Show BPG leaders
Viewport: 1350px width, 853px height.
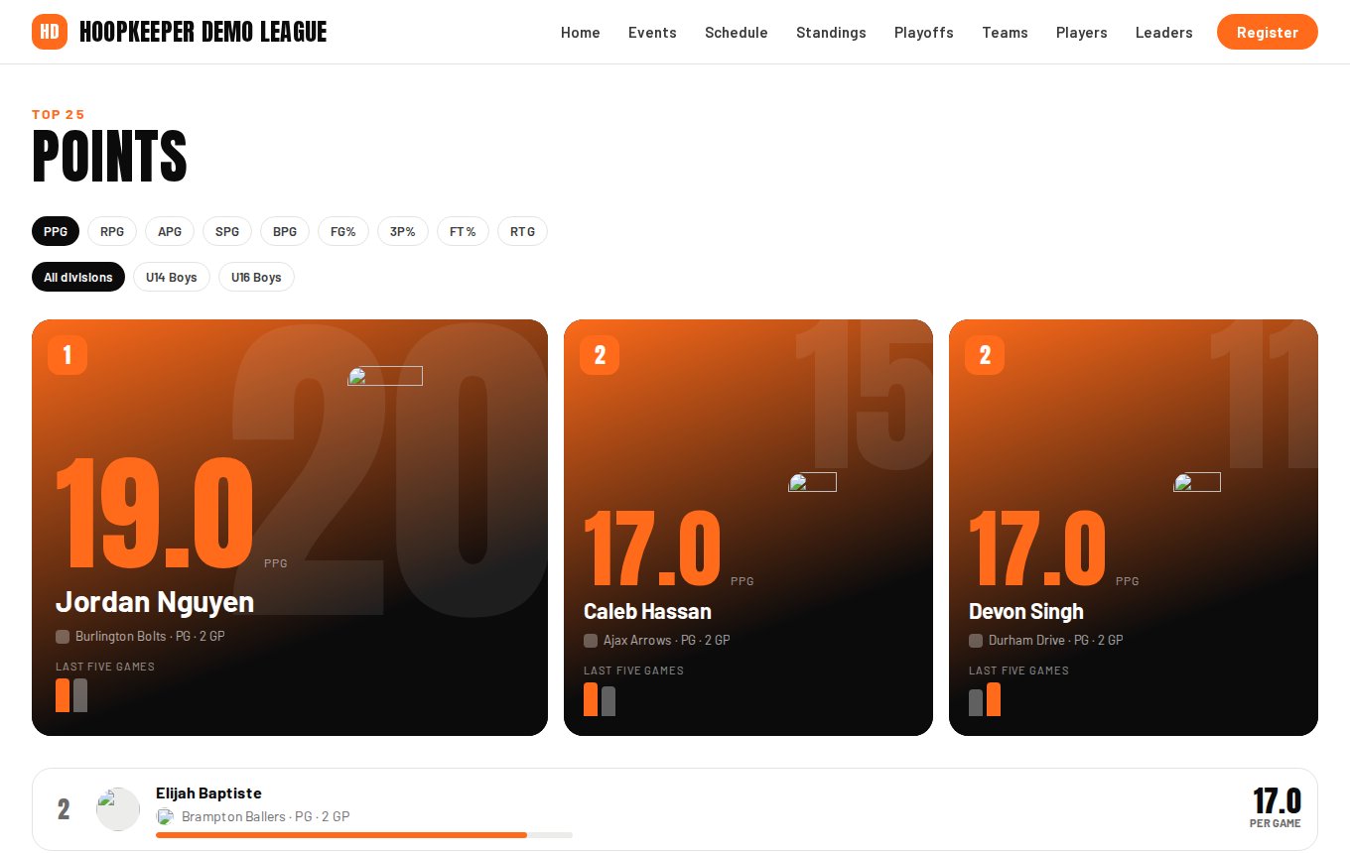coord(285,231)
